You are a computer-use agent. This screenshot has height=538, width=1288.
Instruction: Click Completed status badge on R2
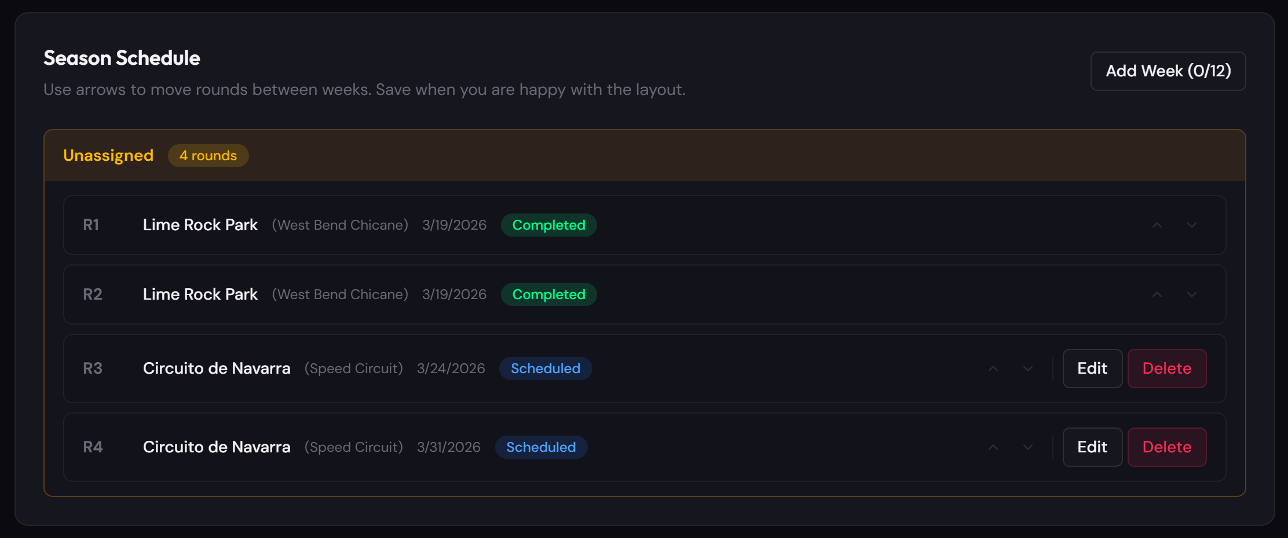coord(548,294)
